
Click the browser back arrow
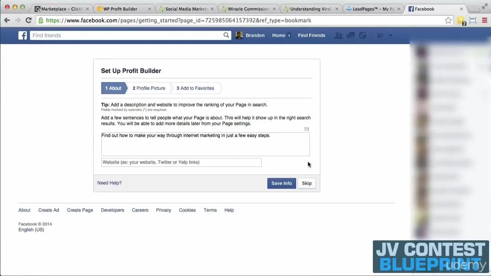(x=7, y=20)
